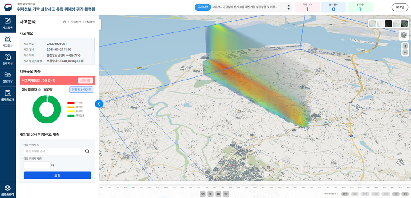Zoom in the map with plus button
This screenshot has width=411, height=198.
405,46
